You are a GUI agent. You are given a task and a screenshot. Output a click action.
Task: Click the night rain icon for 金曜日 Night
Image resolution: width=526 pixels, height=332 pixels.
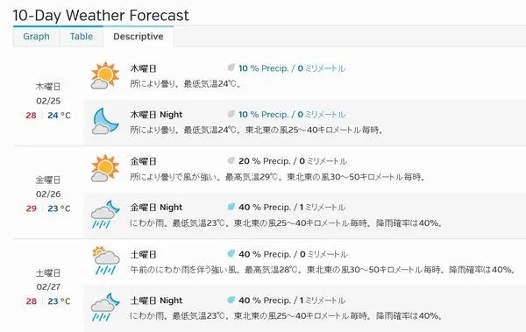(106, 215)
